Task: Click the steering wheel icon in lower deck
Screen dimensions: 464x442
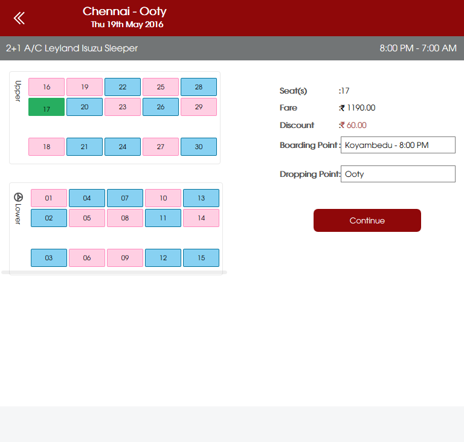Action: click(x=18, y=197)
